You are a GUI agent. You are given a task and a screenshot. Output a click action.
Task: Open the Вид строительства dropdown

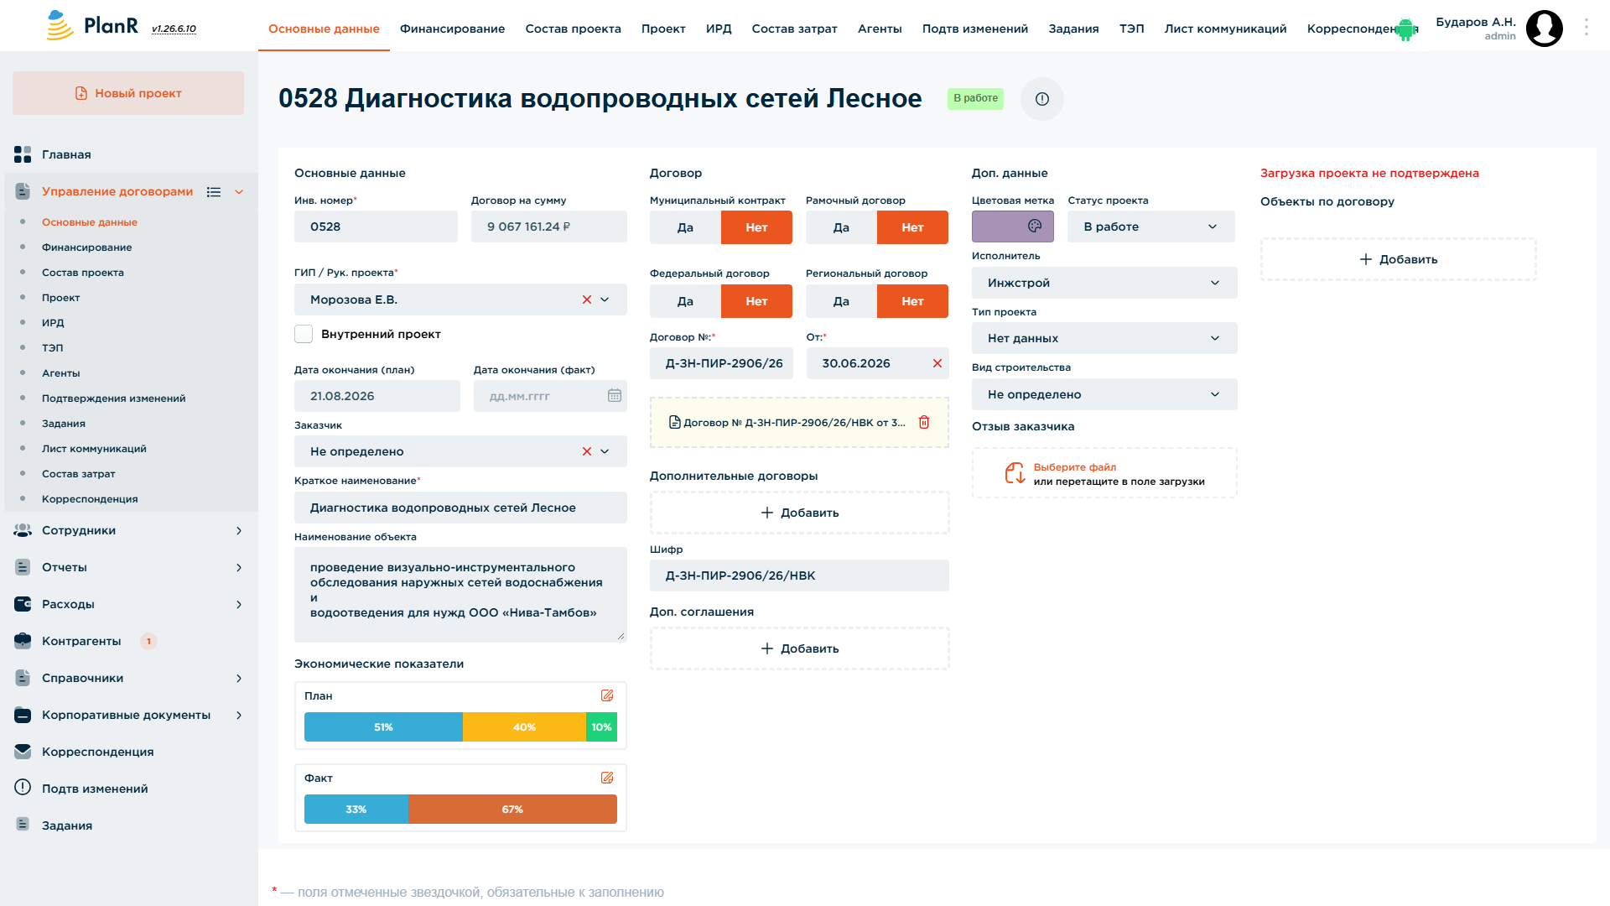pyautogui.click(x=1104, y=394)
